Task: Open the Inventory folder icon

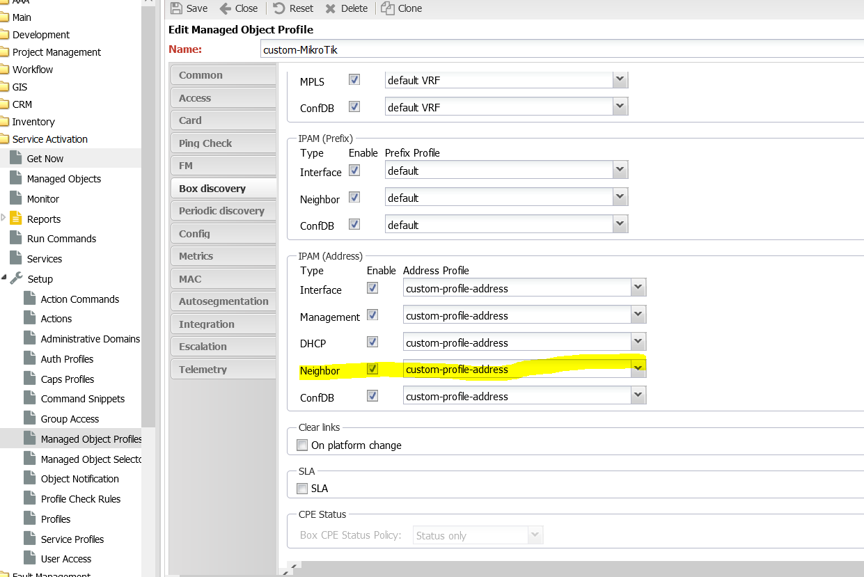Action: (4, 122)
